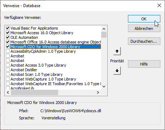Select highlighted Microsoft CDO for Windows 2000 row

click(56, 47)
